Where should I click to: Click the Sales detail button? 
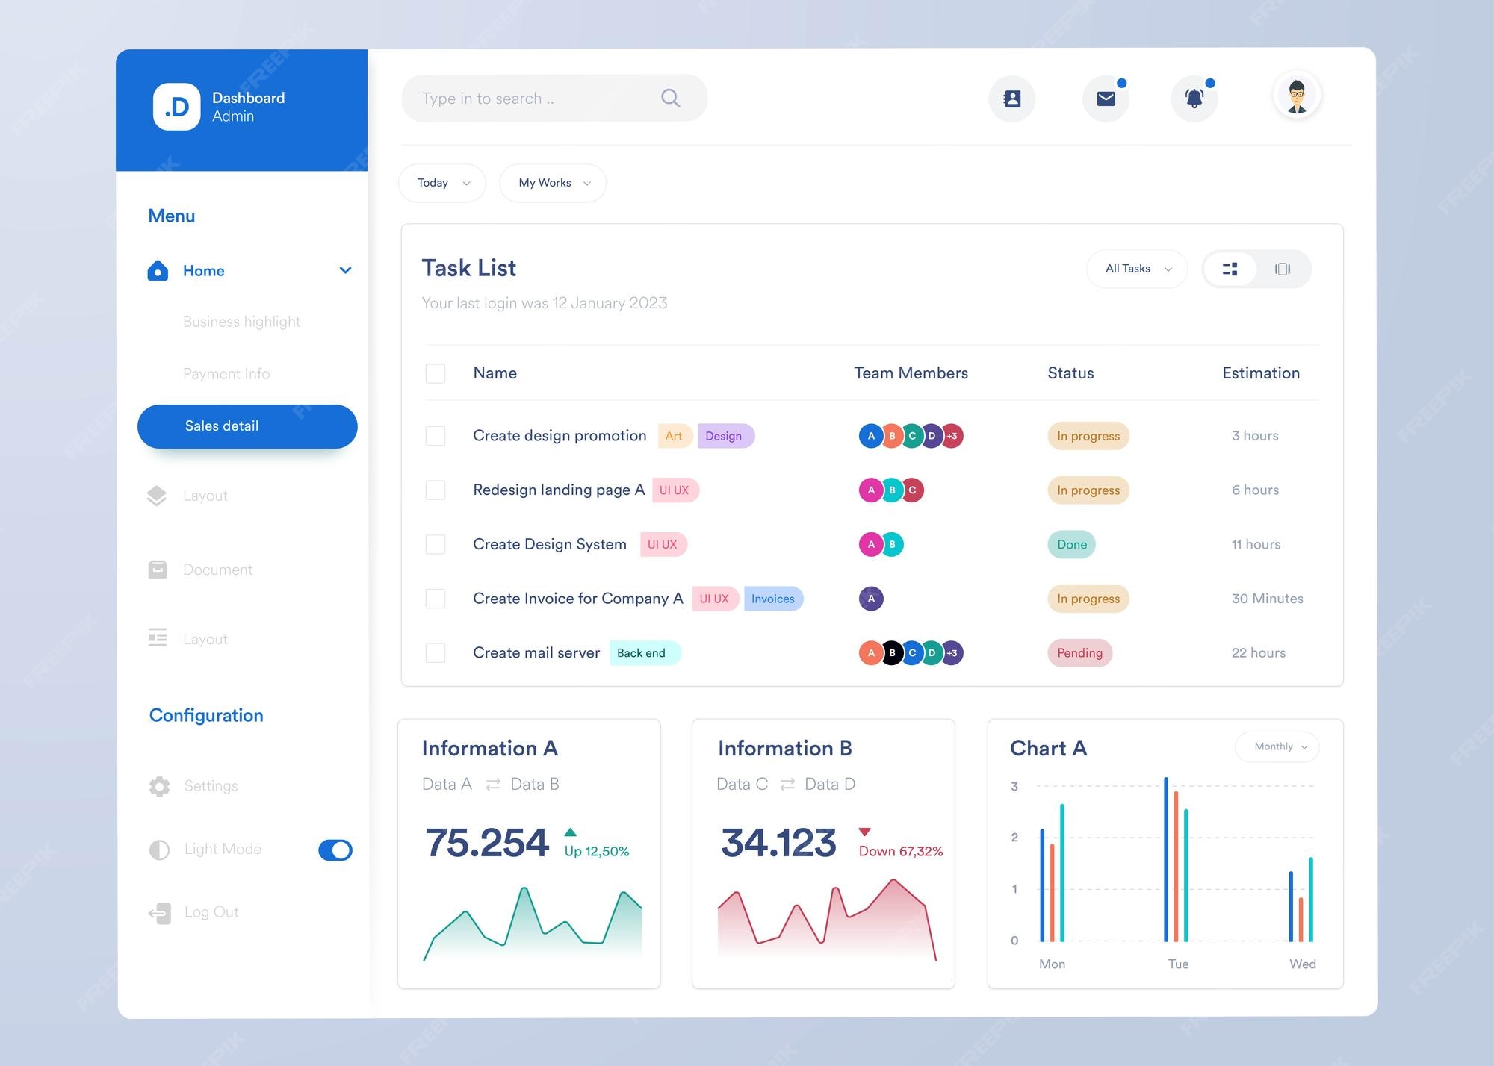tap(247, 426)
